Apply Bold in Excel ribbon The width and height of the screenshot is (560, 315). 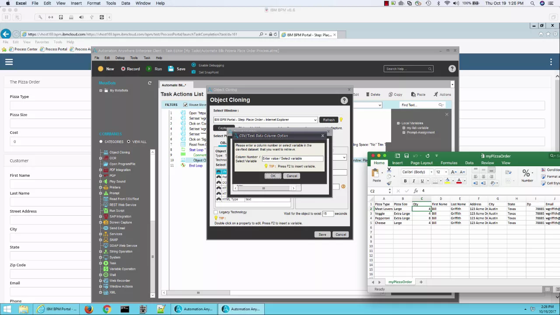[x=405, y=181]
